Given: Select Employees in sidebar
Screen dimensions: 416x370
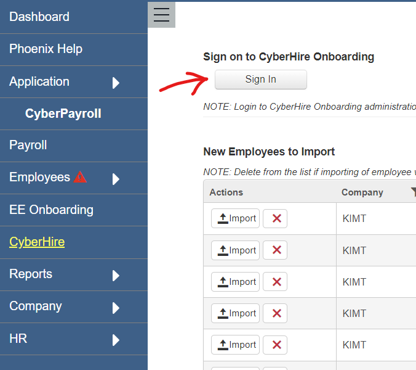Looking at the screenshot, I should tap(39, 177).
